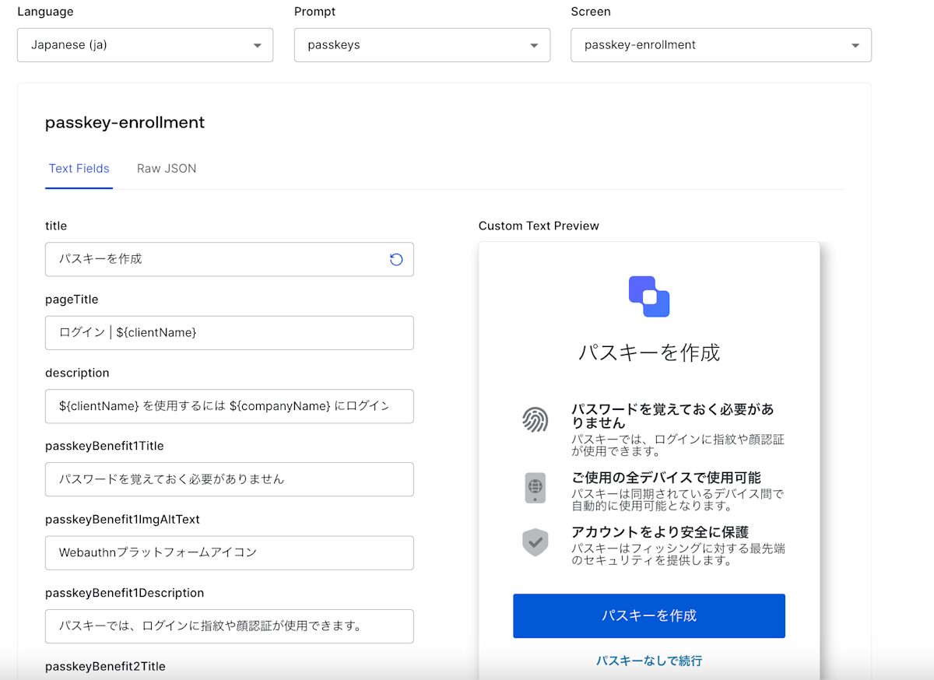Click the パスキーなしで続行 link
Viewport: 934px width, 680px height.
click(649, 661)
